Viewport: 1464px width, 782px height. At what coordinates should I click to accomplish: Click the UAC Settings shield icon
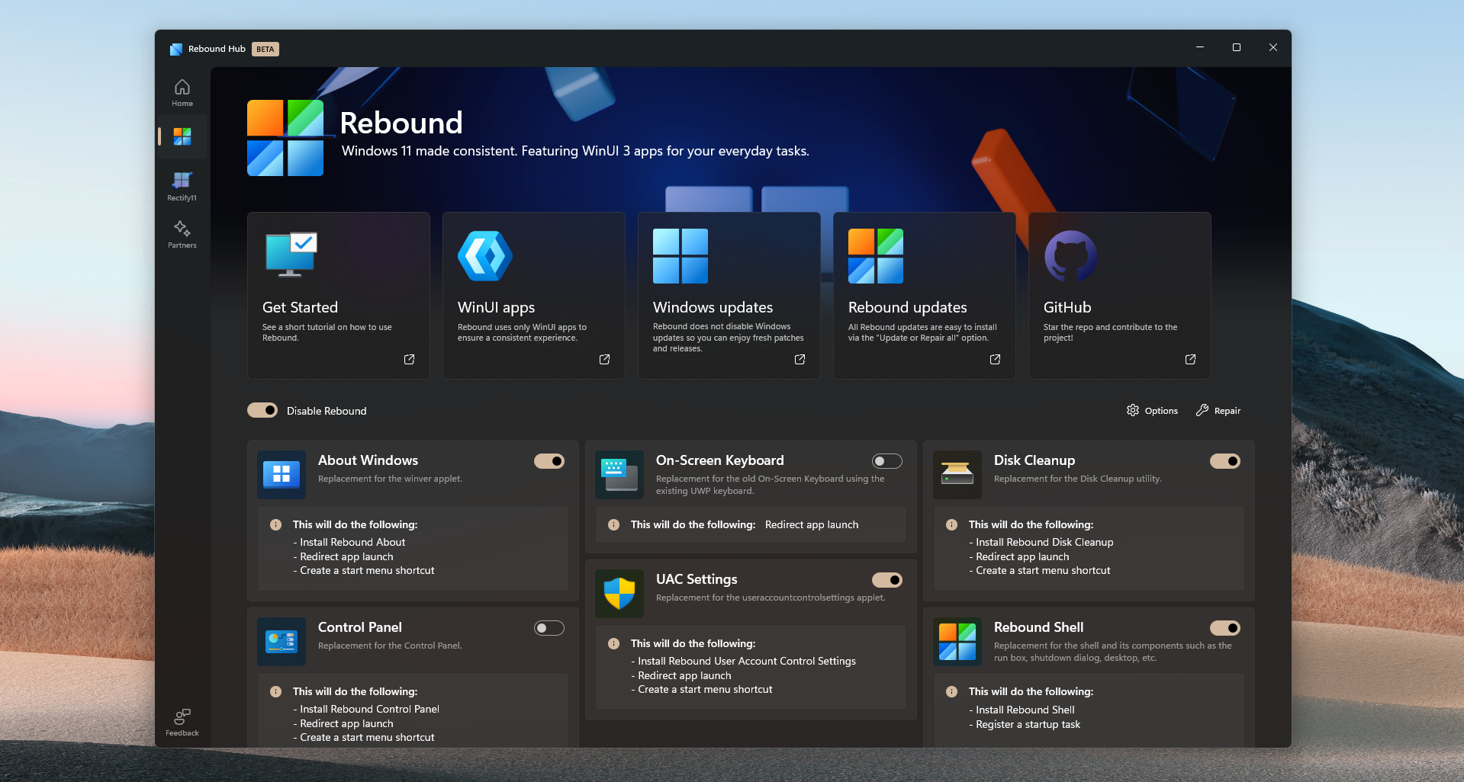click(x=619, y=593)
